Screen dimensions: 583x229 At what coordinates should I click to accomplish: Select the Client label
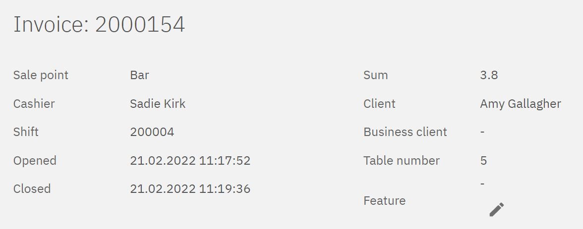pos(379,104)
